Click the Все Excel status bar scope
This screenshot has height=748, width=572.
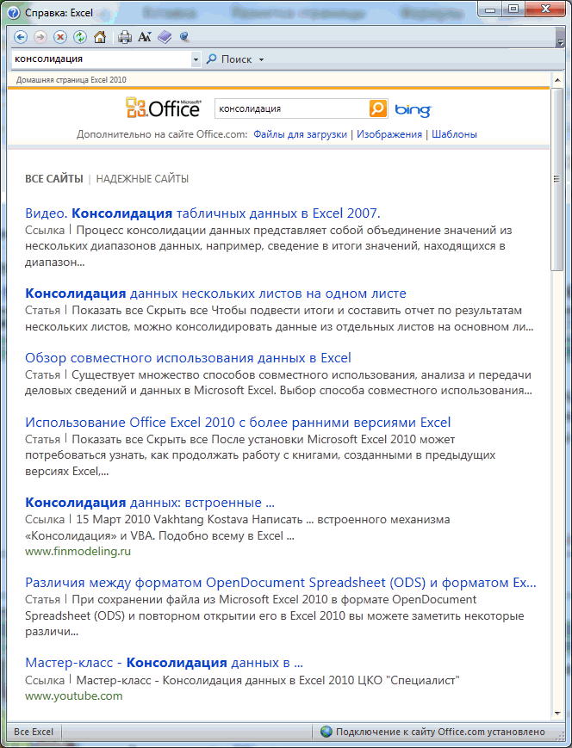coord(34,732)
